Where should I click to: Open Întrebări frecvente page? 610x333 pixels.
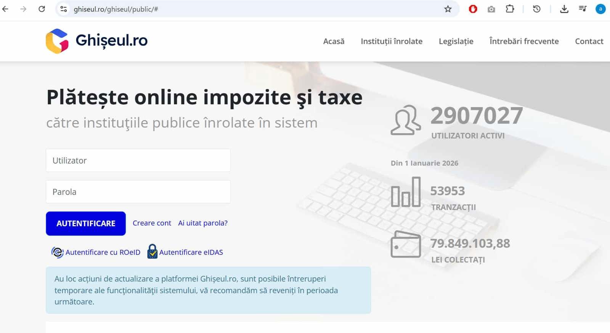click(x=524, y=41)
